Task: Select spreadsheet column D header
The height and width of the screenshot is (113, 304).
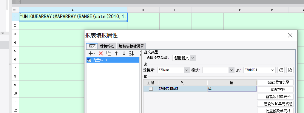Action: 208,10
